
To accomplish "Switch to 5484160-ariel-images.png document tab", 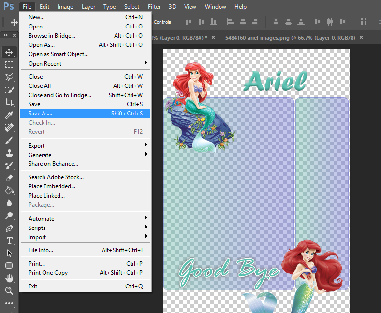I will pyautogui.click(x=290, y=38).
